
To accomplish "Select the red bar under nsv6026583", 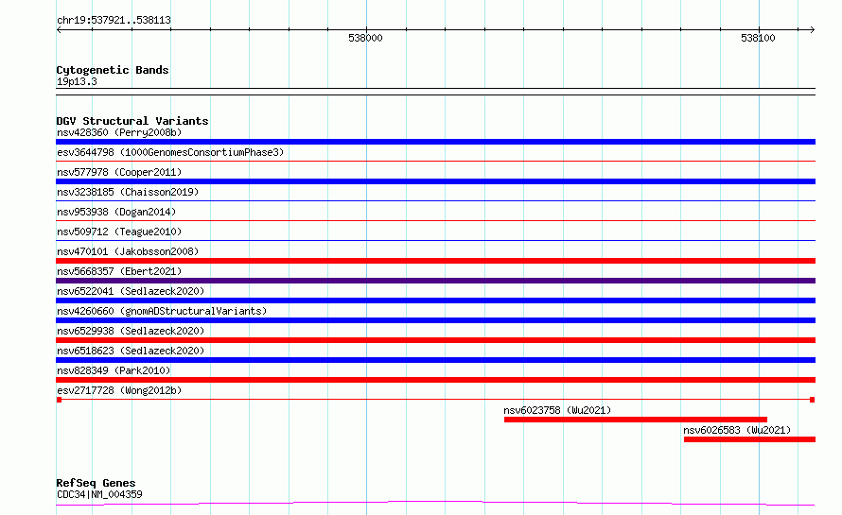I will (x=749, y=439).
